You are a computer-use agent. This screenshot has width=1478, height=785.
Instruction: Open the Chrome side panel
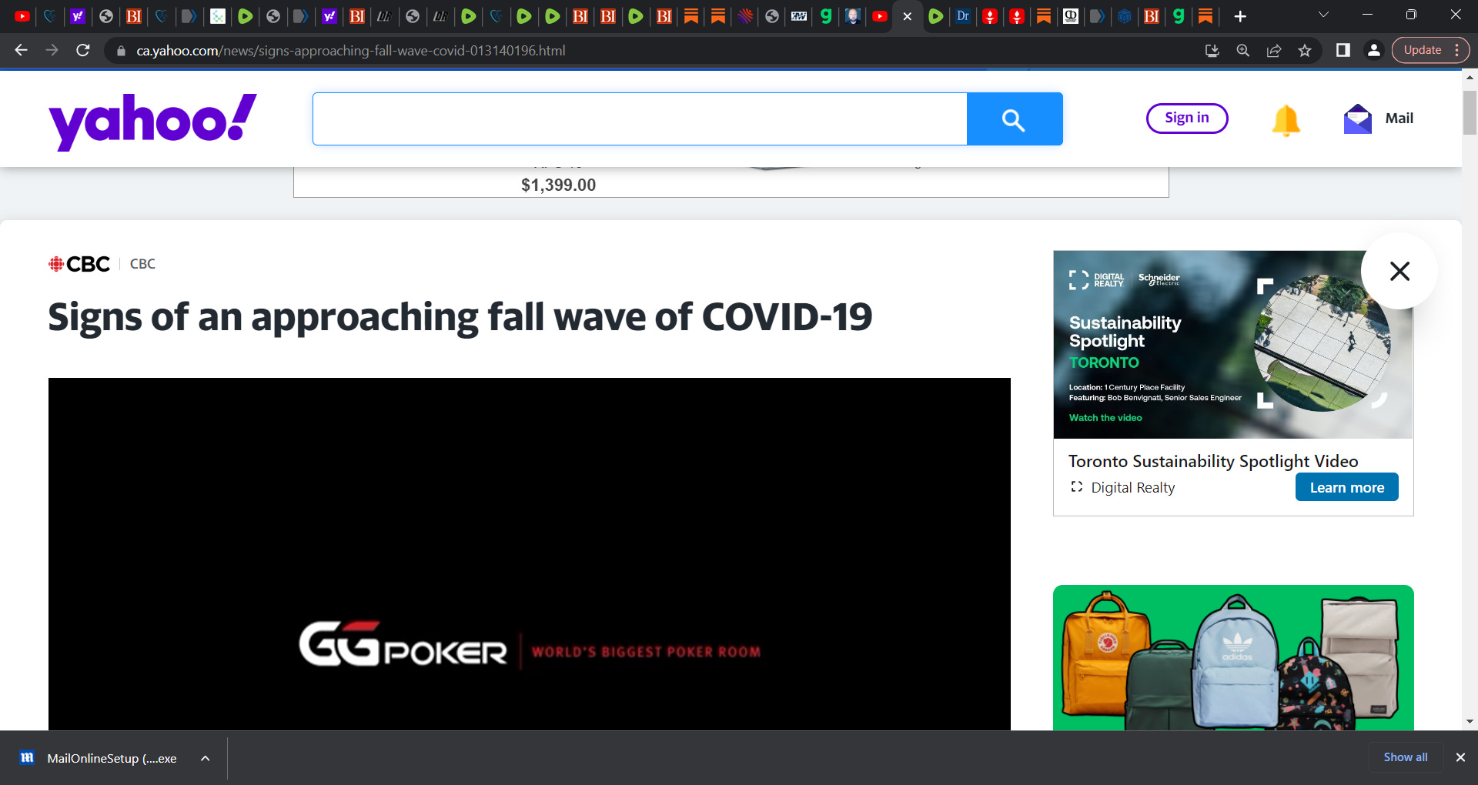pos(1343,50)
